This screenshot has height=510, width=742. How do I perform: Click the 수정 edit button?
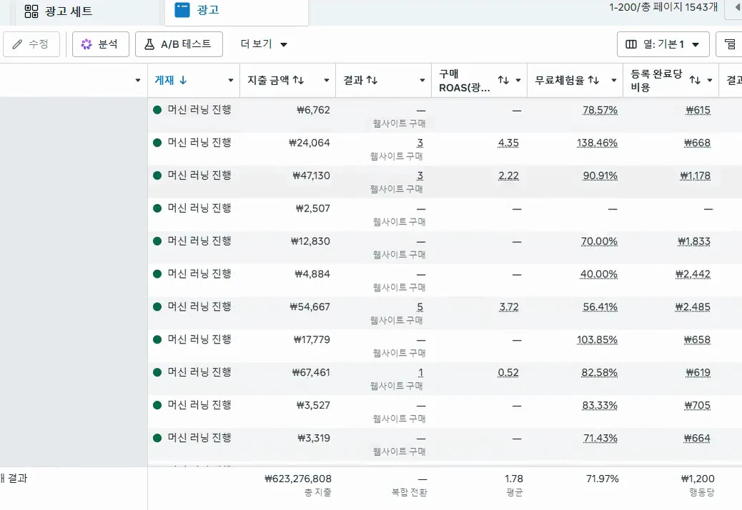(31, 44)
